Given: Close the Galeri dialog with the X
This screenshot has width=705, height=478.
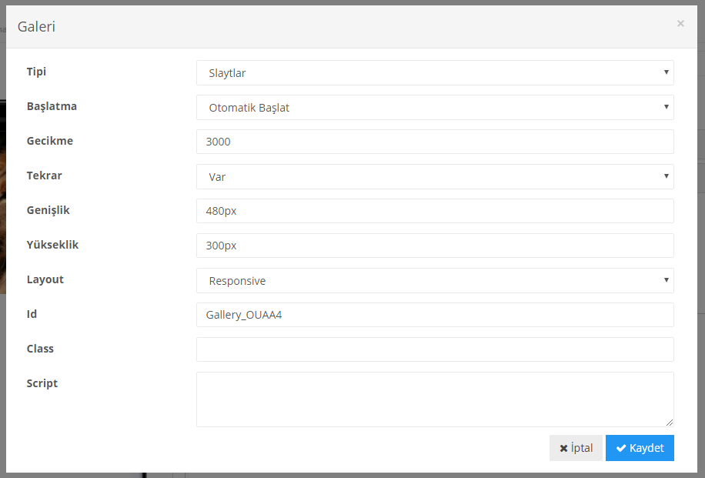Looking at the screenshot, I should pos(680,24).
